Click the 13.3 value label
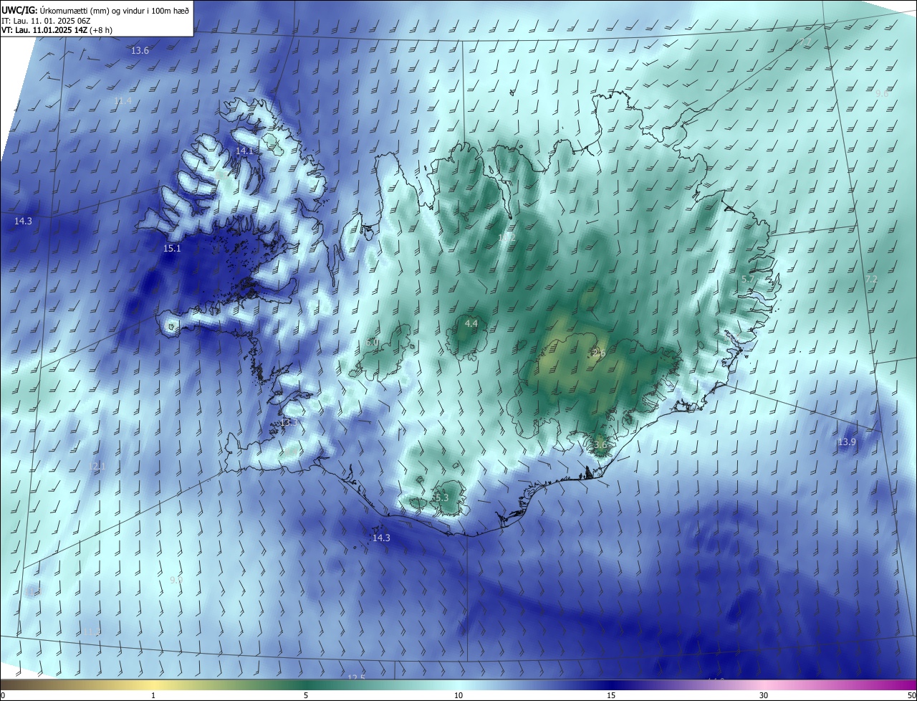This screenshot has height=701, width=917. [288, 424]
